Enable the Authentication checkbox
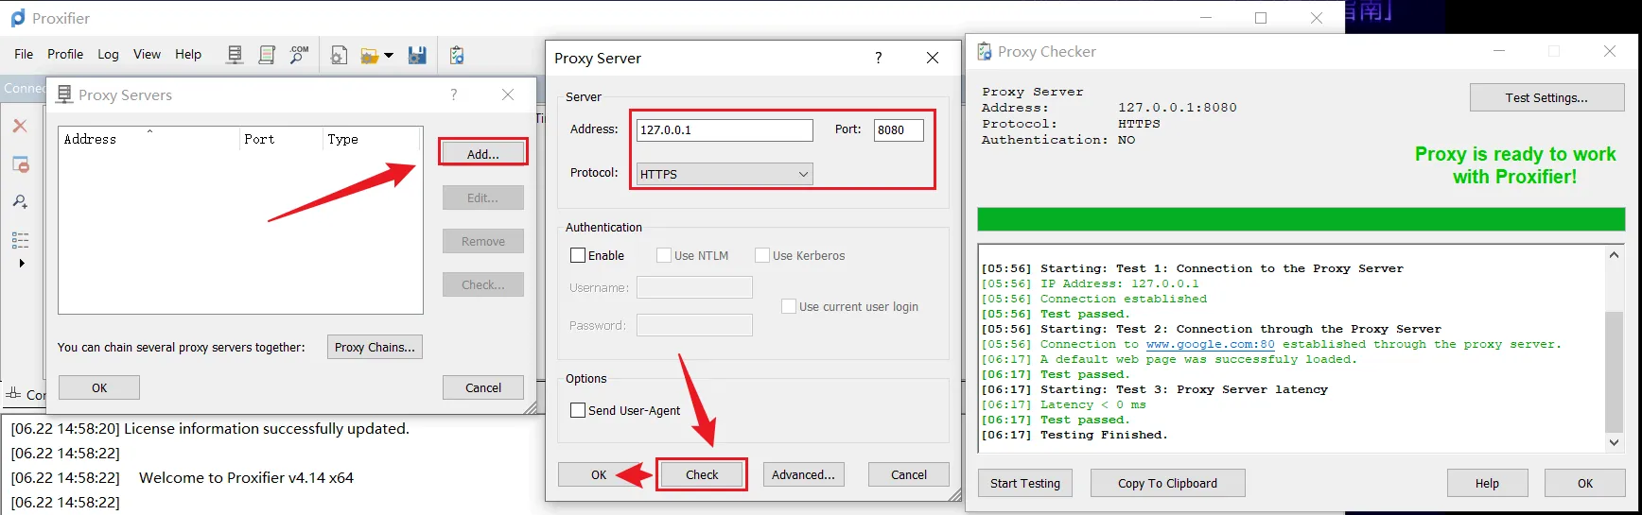This screenshot has width=1642, height=515. pyautogui.click(x=578, y=255)
